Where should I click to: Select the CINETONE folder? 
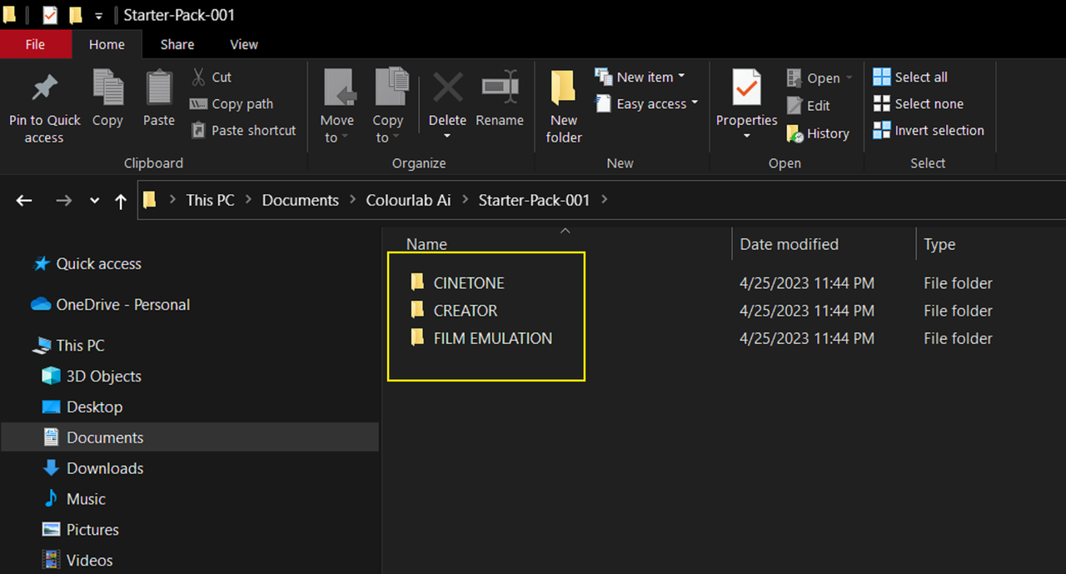tap(469, 283)
